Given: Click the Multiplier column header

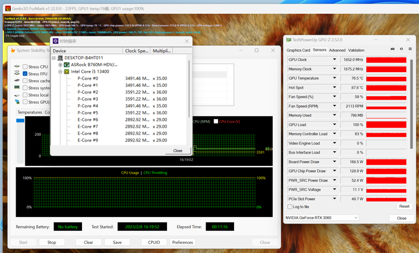Looking at the screenshot, I should (161, 50).
